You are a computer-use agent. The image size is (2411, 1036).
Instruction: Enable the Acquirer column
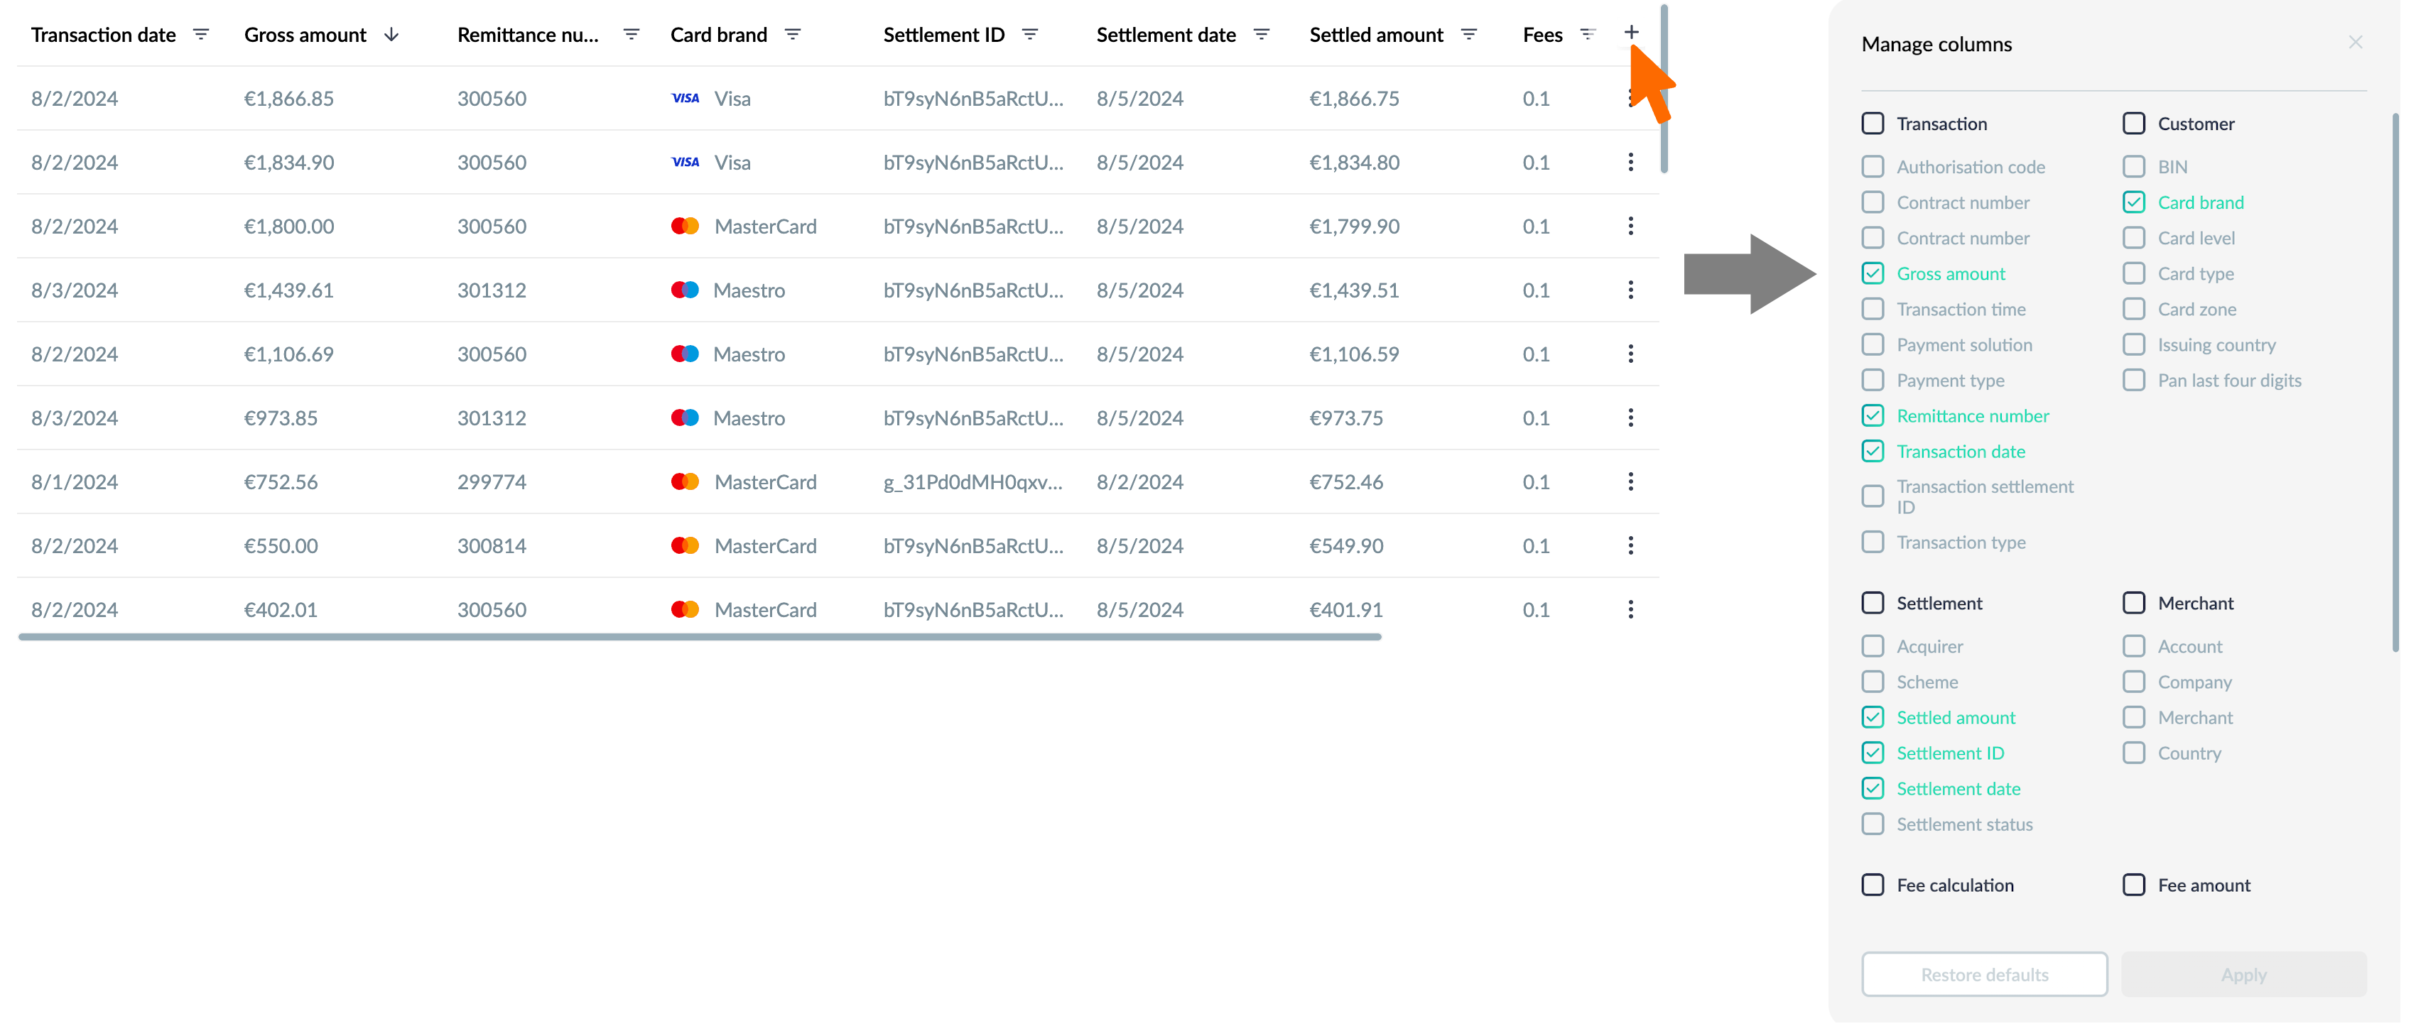click(1873, 645)
